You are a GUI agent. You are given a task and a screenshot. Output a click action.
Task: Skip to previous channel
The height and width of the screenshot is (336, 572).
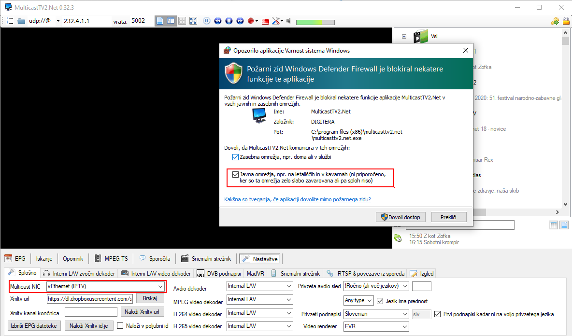click(218, 21)
